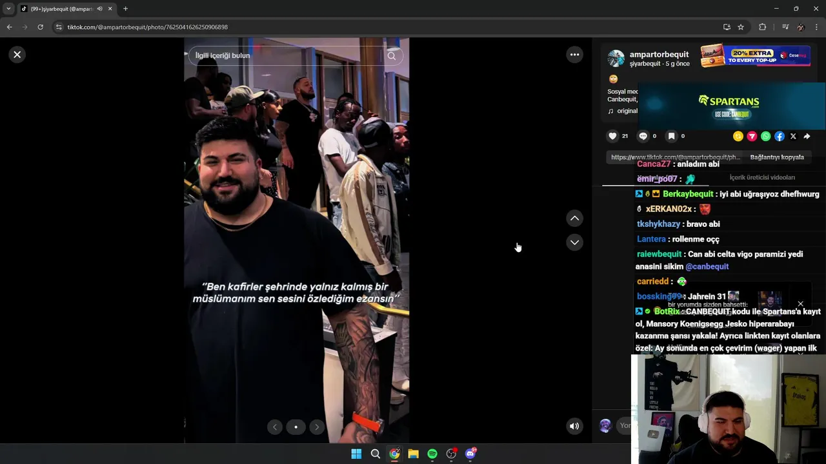
Task: Share the post to Facebook
Action: pyautogui.click(x=780, y=136)
